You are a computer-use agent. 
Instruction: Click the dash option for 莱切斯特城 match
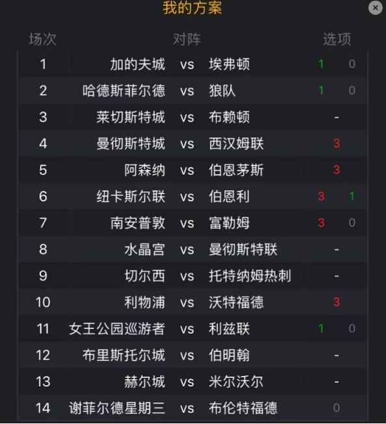coord(337,118)
